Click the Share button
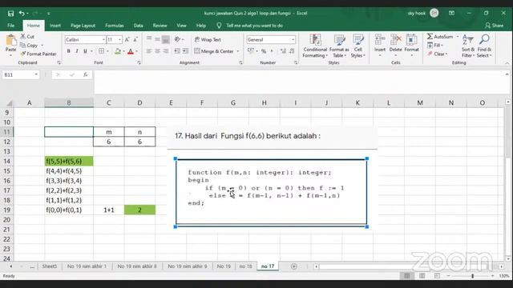Viewport: 513px width, 288px height. (x=495, y=26)
